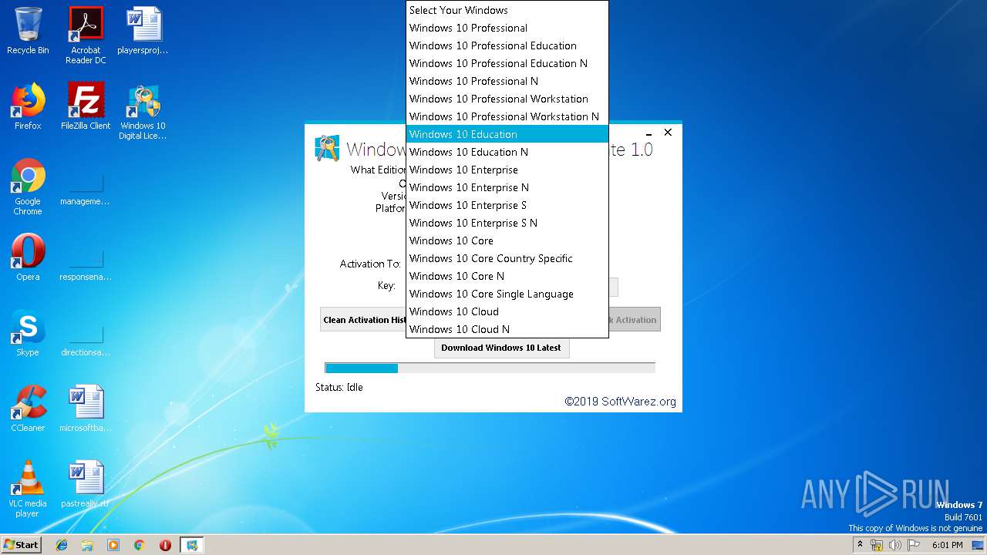The height and width of the screenshot is (555, 987).
Task: Select Windows 10 Professional
Action: [x=507, y=28]
